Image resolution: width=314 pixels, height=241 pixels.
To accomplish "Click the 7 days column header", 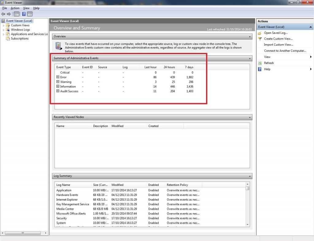I will click(x=186, y=67).
